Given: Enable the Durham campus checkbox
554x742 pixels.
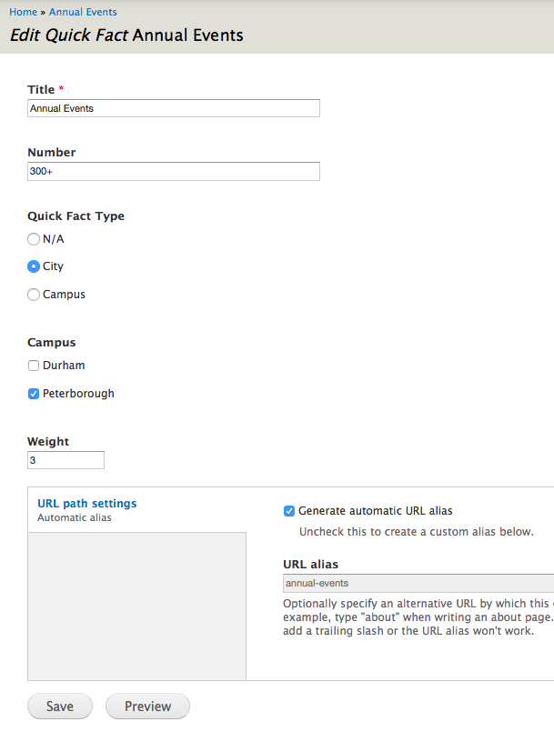Looking at the screenshot, I should (x=34, y=366).
